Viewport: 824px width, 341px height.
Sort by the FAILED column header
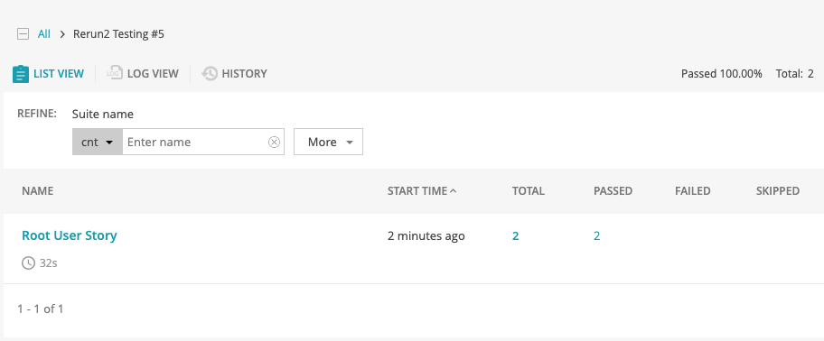(x=693, y=191)
